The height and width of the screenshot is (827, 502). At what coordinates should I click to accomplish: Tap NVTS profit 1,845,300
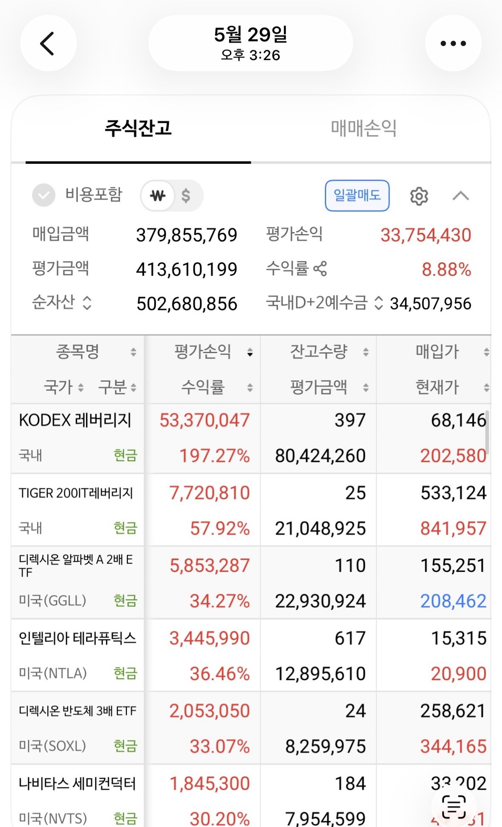point(209,783)
